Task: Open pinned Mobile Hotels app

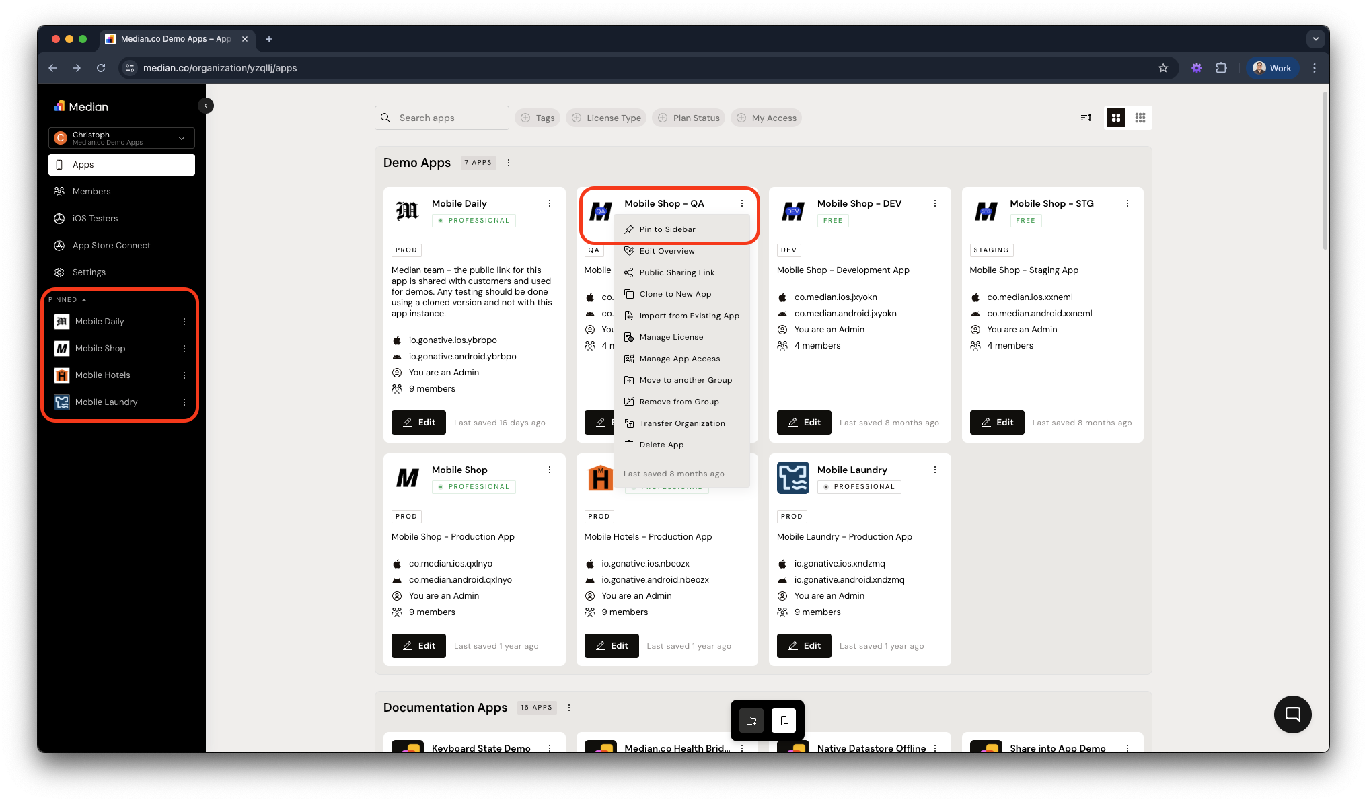Action: [x=103, y=375]
